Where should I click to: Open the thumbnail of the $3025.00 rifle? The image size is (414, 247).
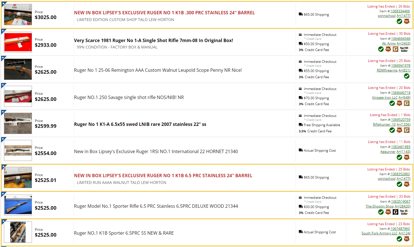tap(18, 15)
